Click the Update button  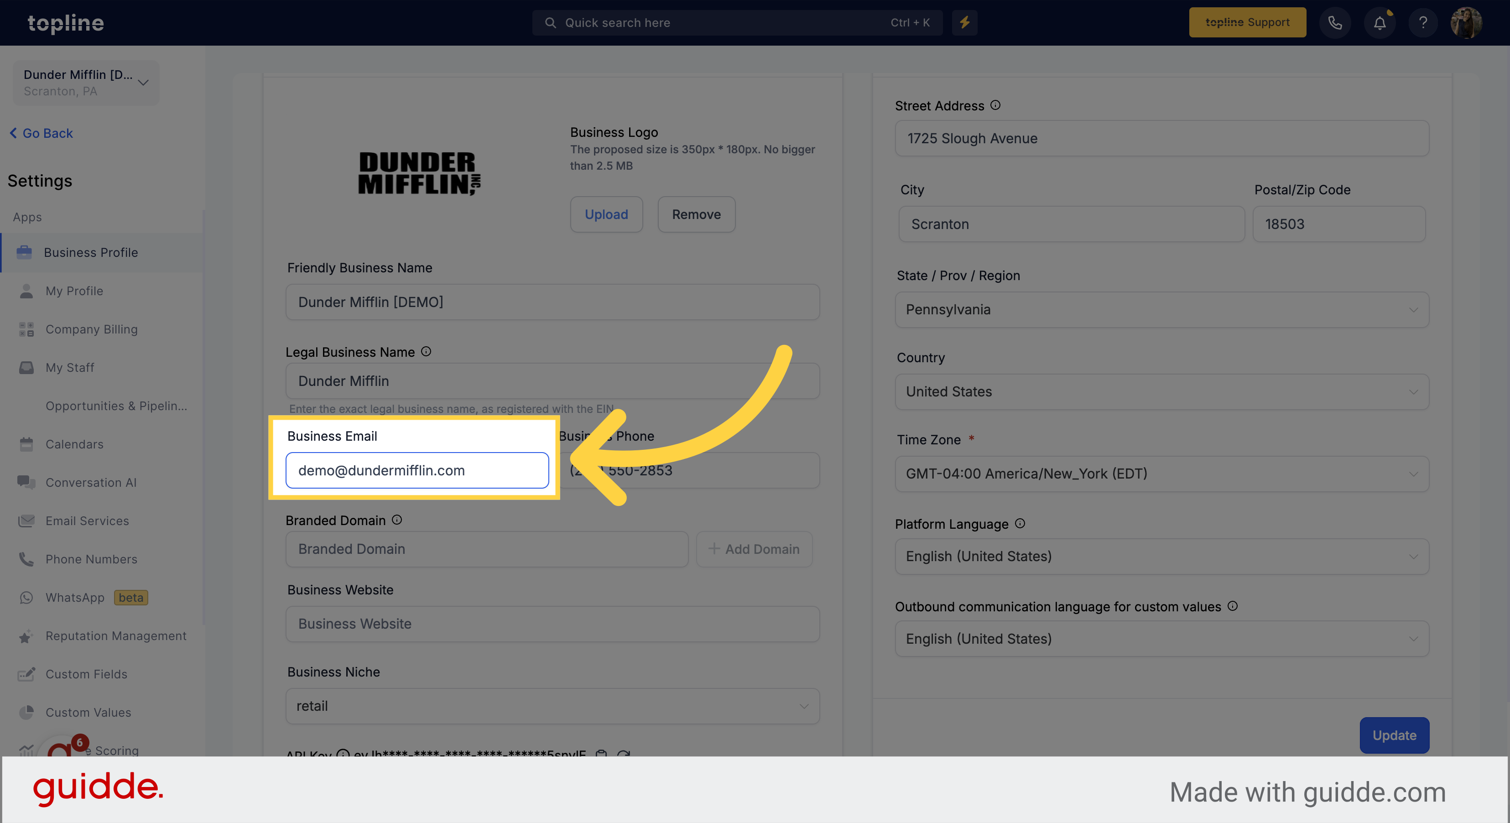click(x=1394, y=735)
